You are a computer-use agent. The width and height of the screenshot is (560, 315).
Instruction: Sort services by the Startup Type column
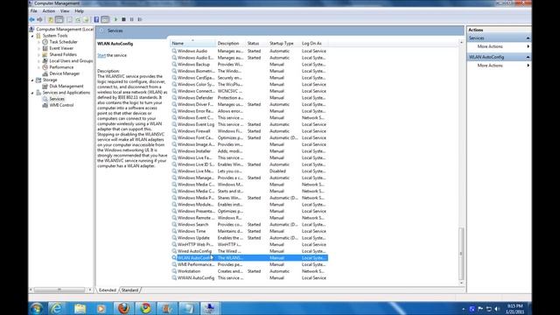(x=283, y=43)
